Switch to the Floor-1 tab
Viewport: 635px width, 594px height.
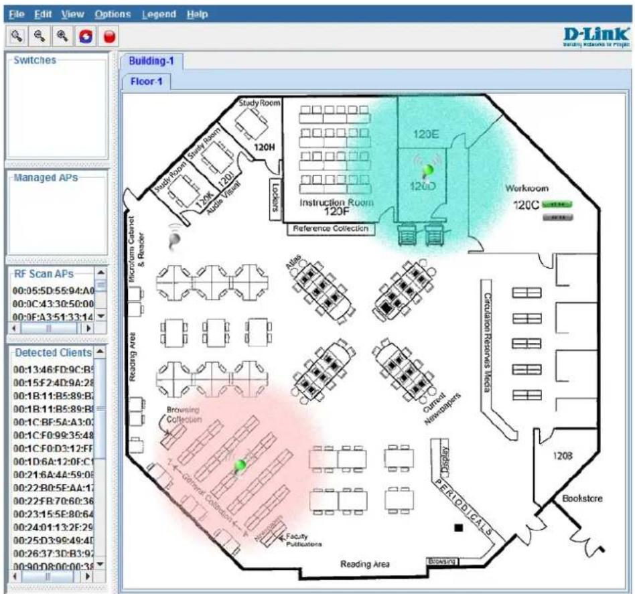click(x=146, y=82)
